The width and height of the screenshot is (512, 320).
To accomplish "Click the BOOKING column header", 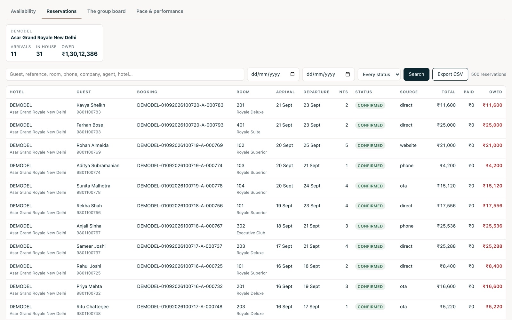I will (x=147, y=92).
